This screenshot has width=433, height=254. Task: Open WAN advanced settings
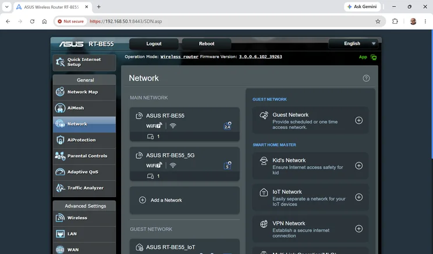click(84, 249)
